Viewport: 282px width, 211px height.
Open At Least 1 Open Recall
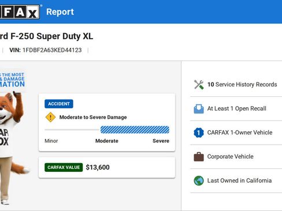click(236, 109)
